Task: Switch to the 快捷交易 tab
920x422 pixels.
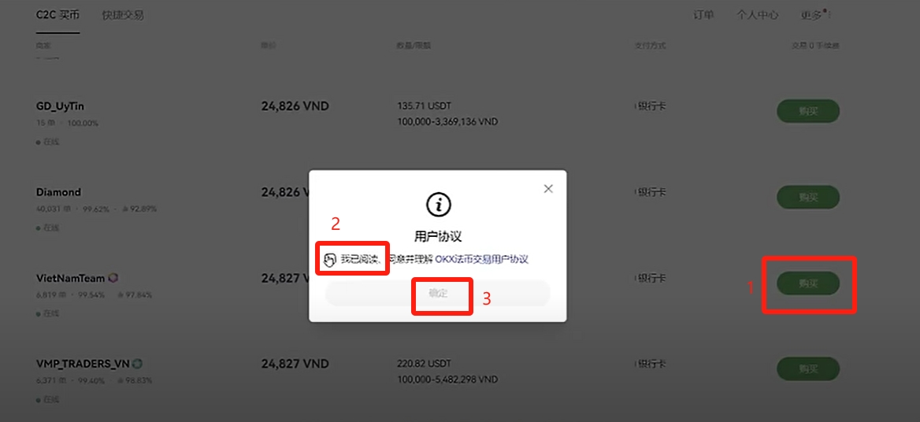Action: pyautogui.click(x=123, y=15)
